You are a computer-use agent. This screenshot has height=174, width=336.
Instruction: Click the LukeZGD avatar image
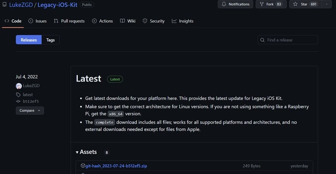18,86
